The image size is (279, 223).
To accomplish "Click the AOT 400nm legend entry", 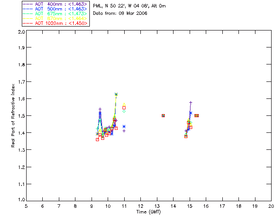I will (55, 4).
